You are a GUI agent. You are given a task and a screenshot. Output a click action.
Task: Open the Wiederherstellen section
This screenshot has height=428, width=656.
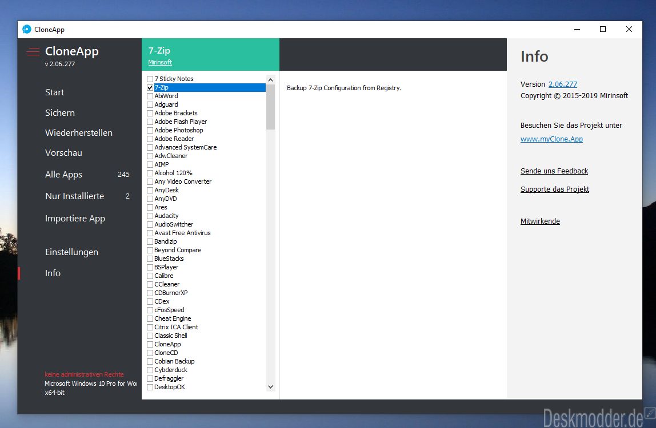click(x=79, y=133)
